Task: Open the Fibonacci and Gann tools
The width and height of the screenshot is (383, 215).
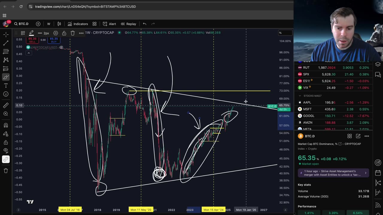Action: click(6, 52)
